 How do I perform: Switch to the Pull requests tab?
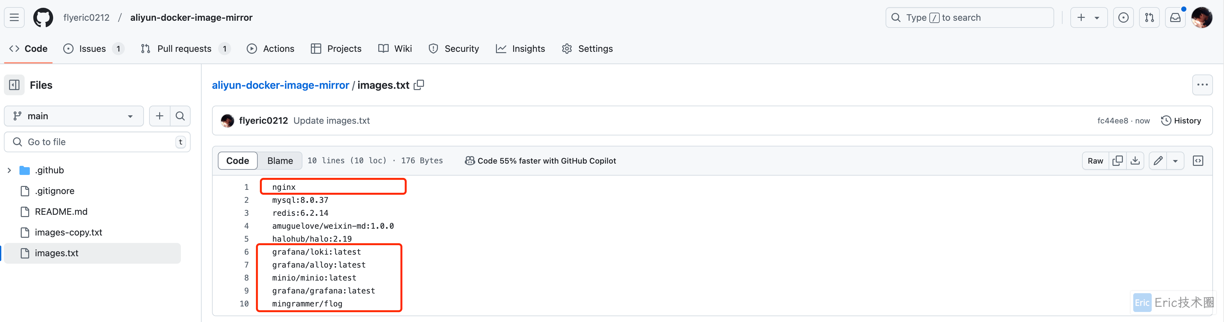(186, 49)
